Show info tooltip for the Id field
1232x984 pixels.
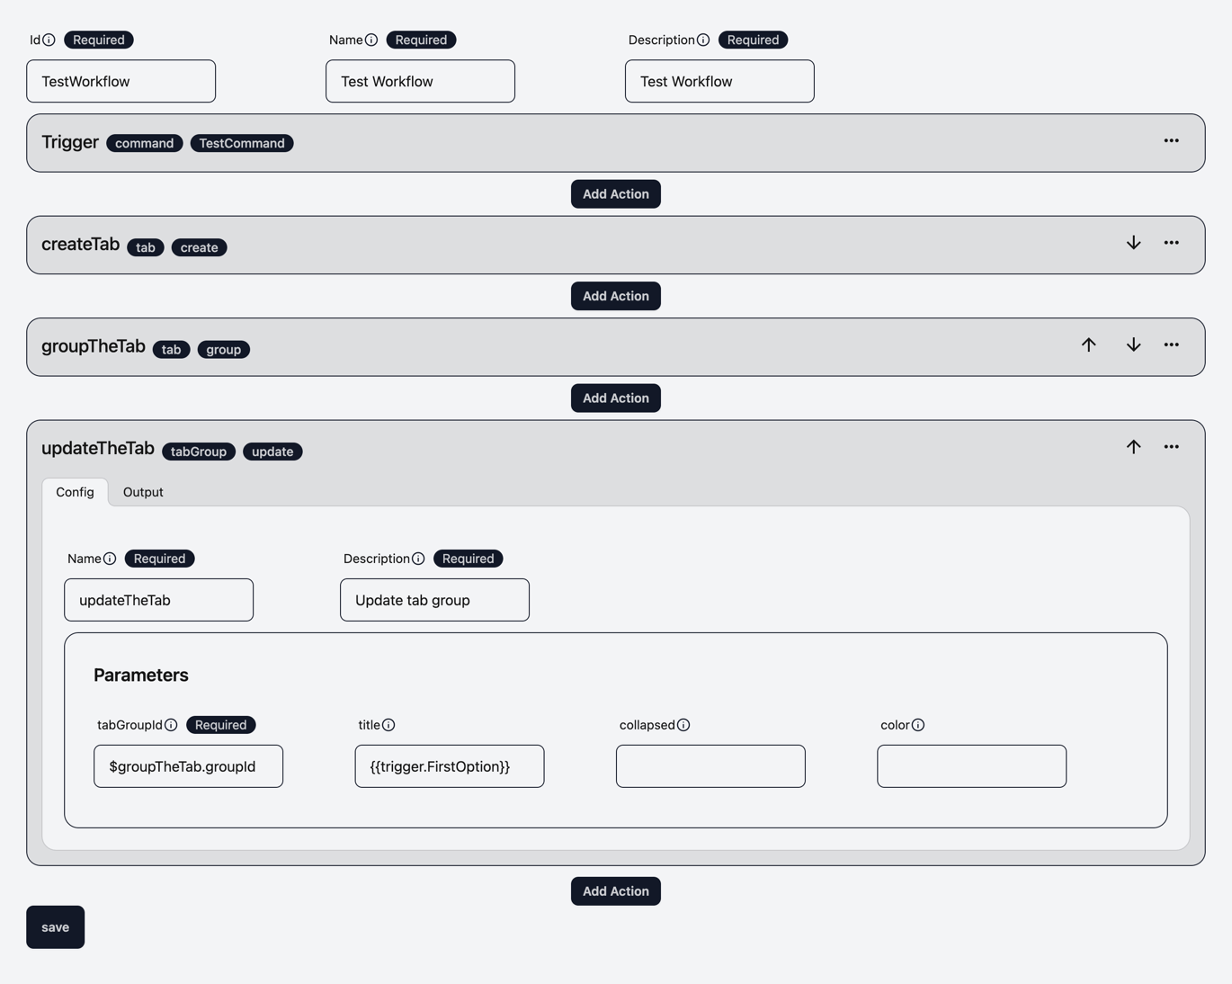click(x=49, y=40)
